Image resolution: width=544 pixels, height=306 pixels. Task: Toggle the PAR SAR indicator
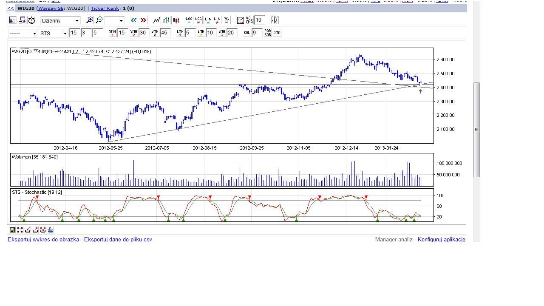click(x=268, y=33)
